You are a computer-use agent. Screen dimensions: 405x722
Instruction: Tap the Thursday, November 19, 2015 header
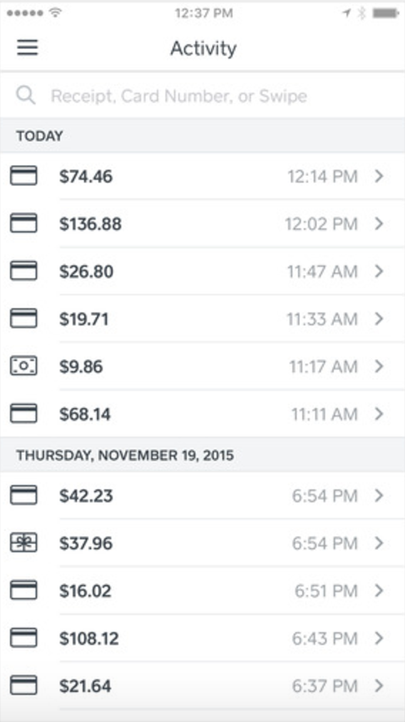coord(125,456)
